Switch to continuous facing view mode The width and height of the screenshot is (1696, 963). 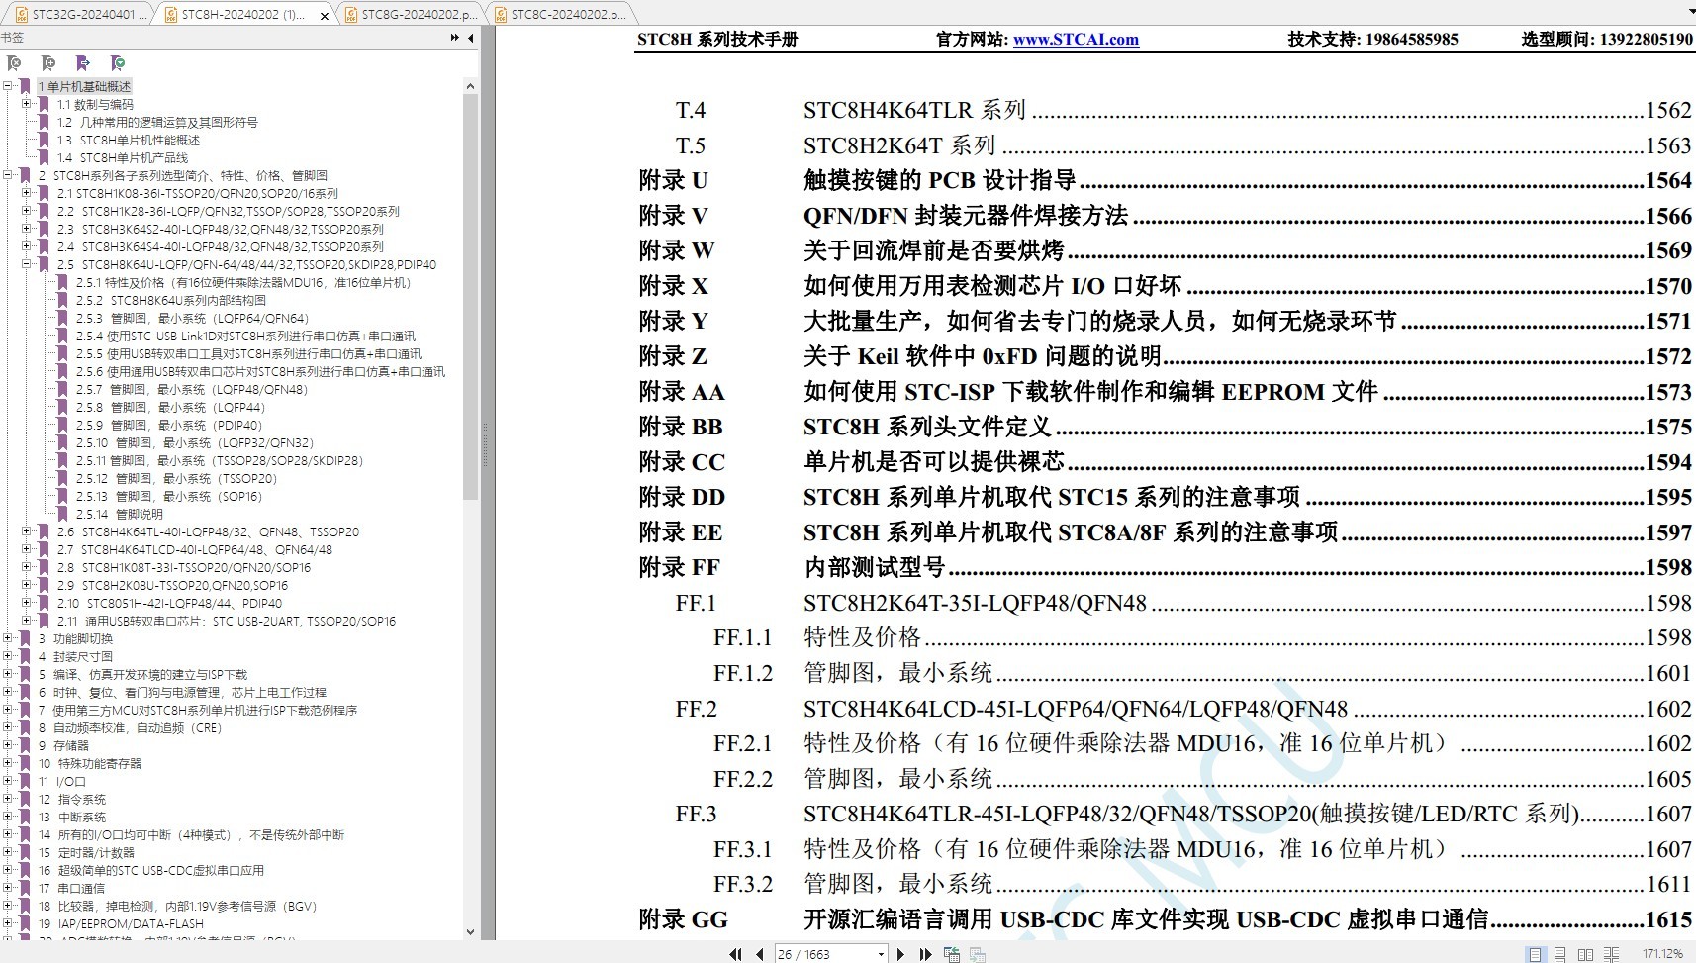coord(1611,954)
